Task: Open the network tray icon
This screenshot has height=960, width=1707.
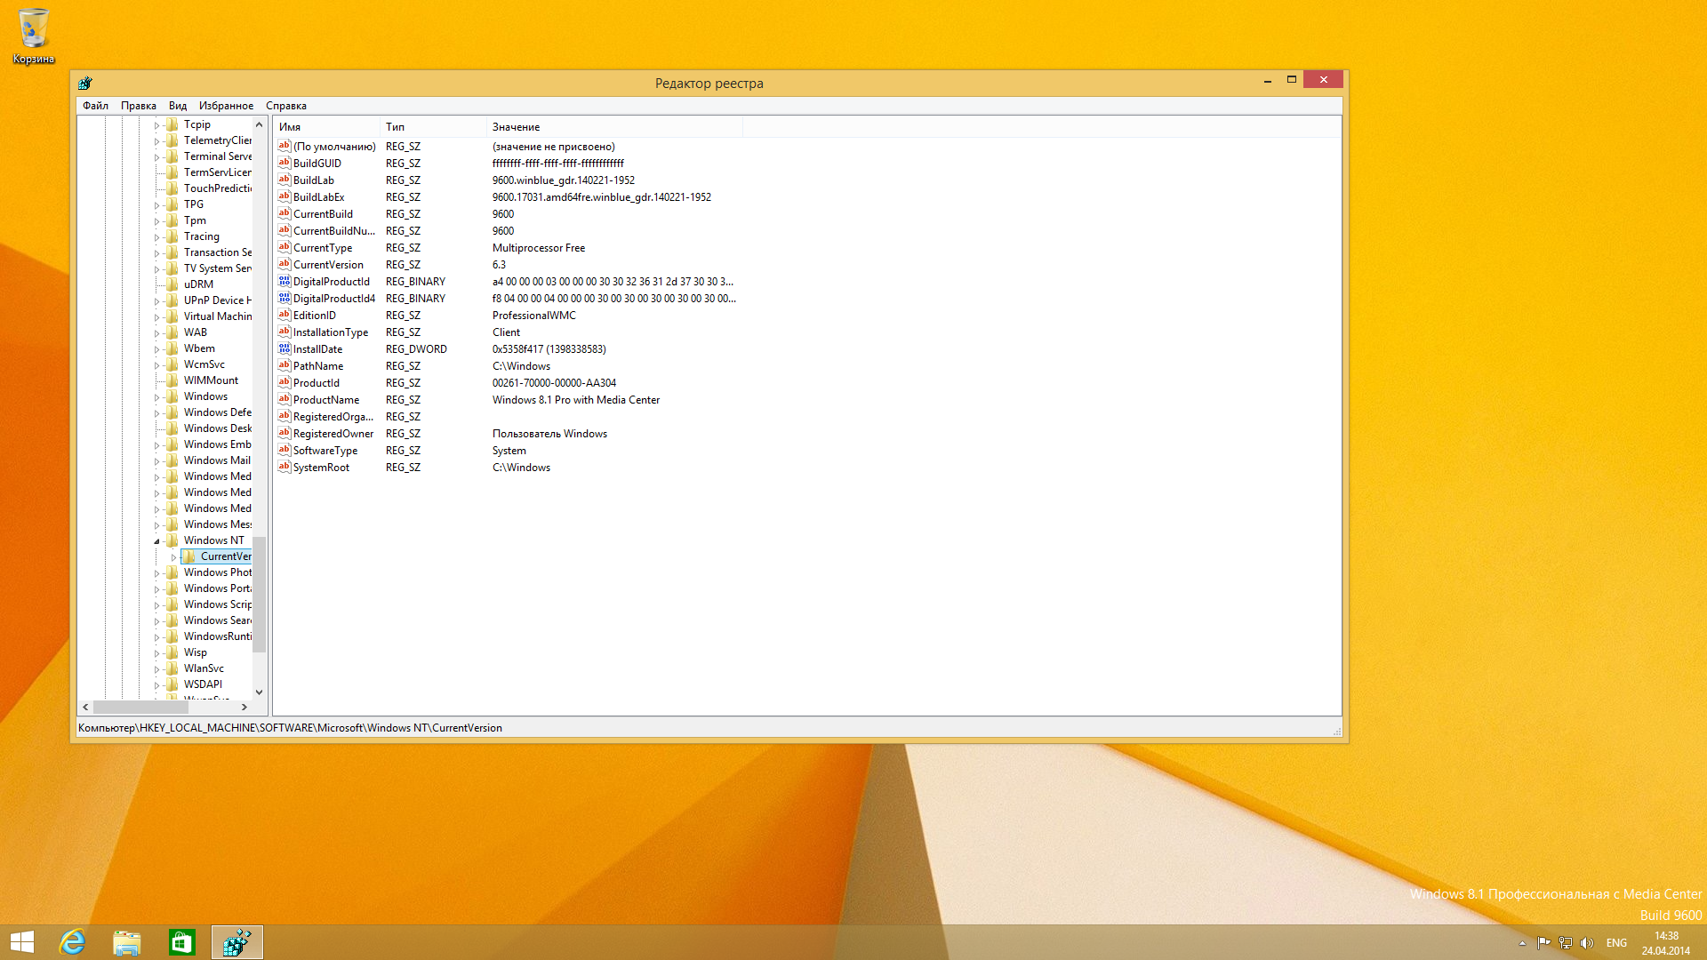Action: point(1566,943)
